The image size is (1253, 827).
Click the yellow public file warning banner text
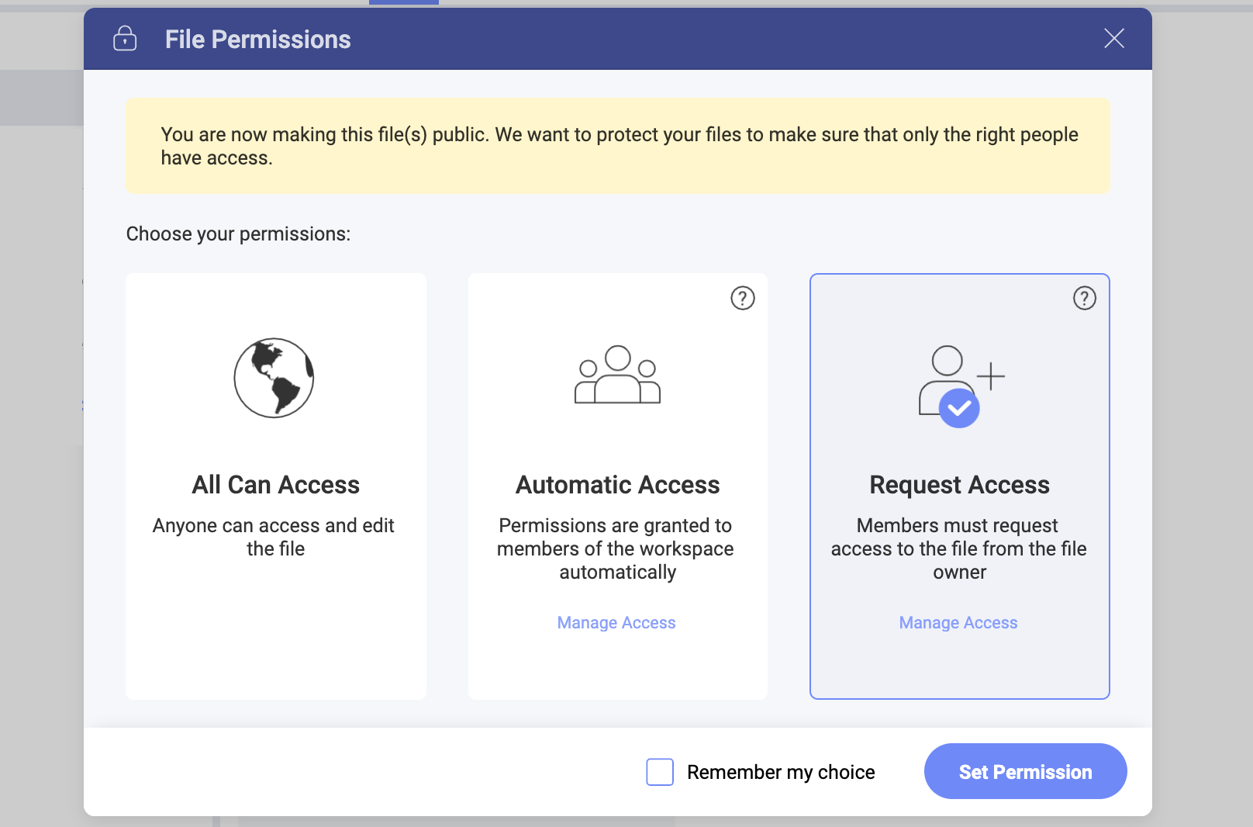tap(619, 146)
